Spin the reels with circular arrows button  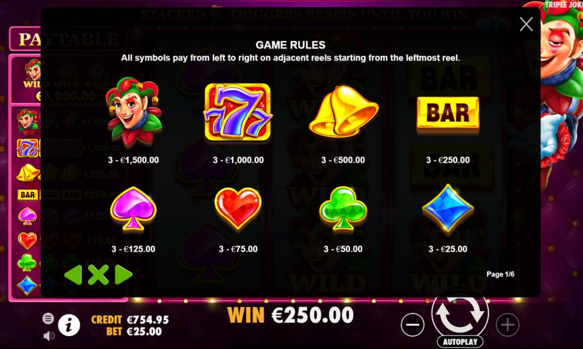pos(460,314)
